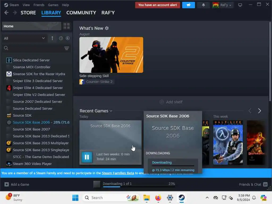Select Source Dedicated Server entry
Image resolution: width=272 pixels, height=204 pixels.
(33, 109)
